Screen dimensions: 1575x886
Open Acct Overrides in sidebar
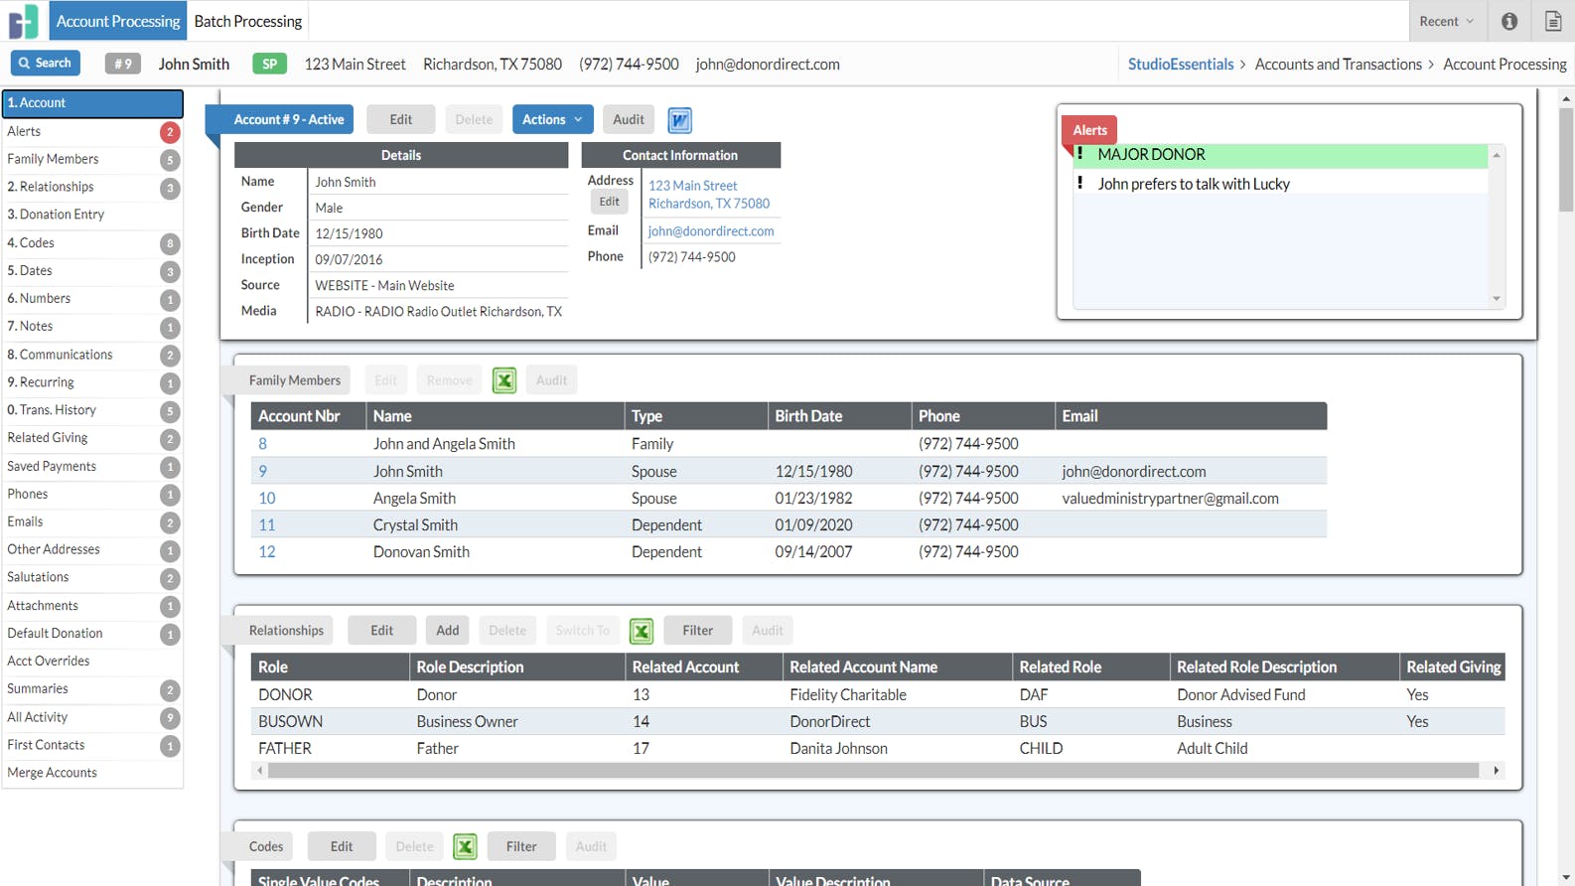(92, 662)
